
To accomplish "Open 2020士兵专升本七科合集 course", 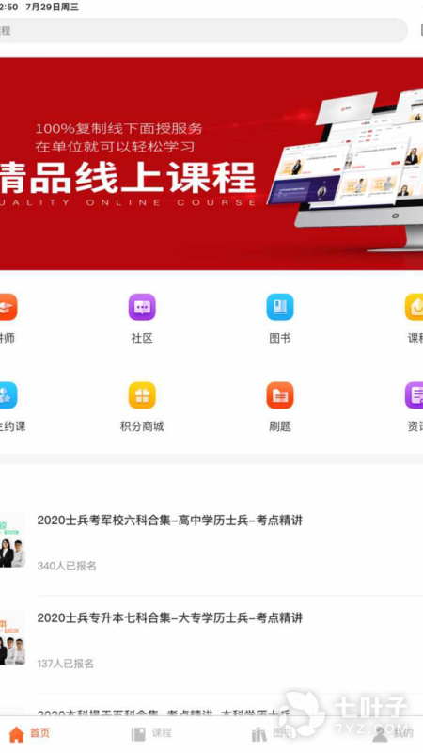I will pos(211,640).
